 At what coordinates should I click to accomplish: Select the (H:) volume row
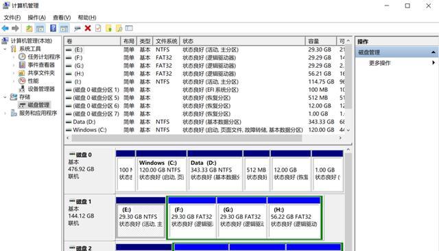204,74
